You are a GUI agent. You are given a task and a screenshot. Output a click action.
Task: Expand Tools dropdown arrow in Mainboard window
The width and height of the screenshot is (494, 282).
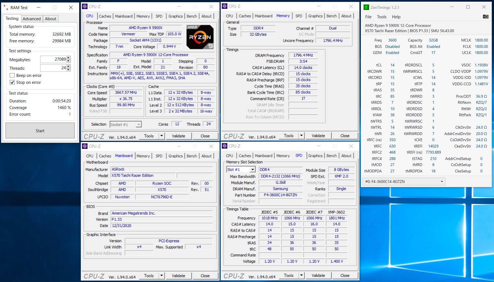coord(162,276)
